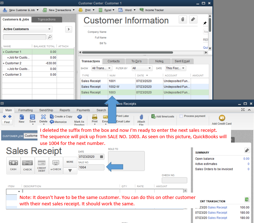Image resolution: width=254 pixels, height=223 pixels.
Task: Select Sales Receipt 1002-W row
Action: pyautogui.click(x=144, y=87)
